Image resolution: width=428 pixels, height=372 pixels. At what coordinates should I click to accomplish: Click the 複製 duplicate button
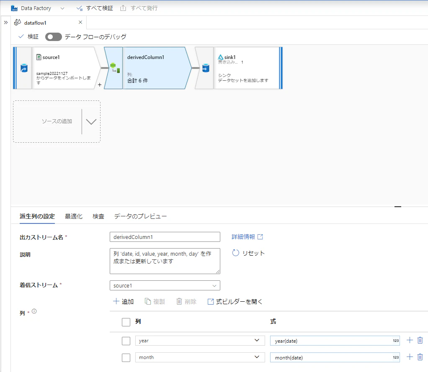coord(155,301)
